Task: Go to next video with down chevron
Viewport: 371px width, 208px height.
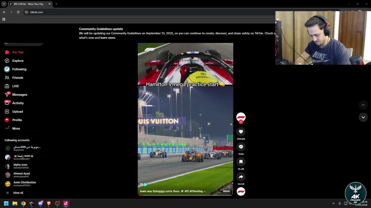Action: pyautogui.click(x=363, y=117)
